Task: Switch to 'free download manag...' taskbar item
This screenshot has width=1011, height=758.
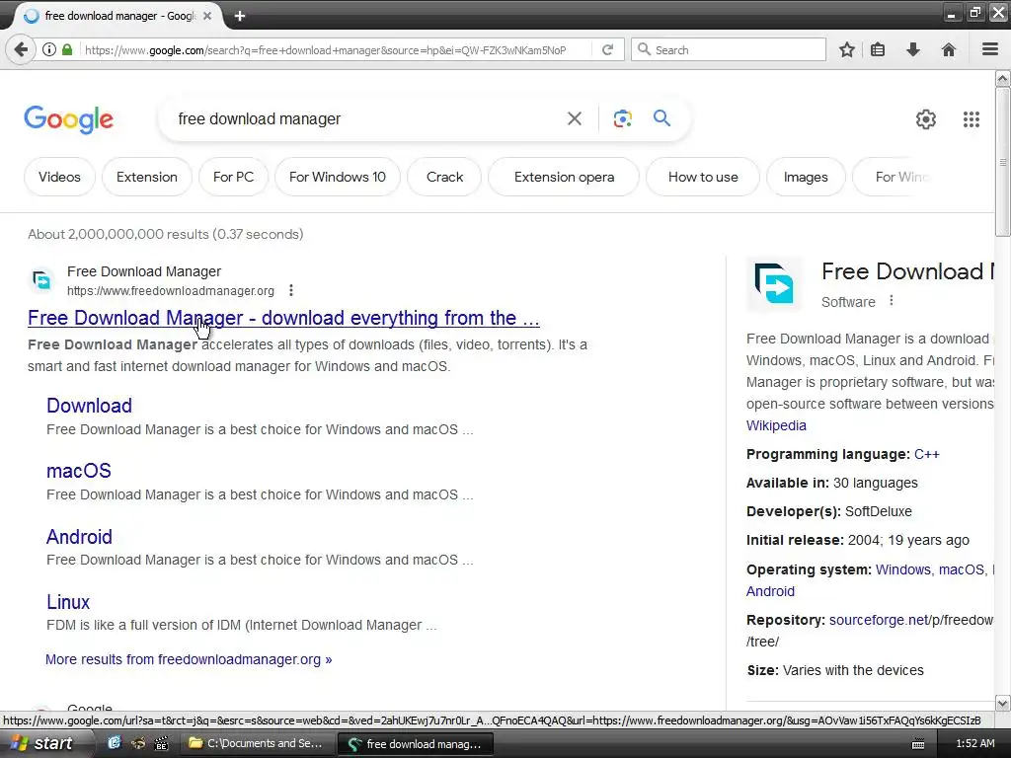Action: pos(416,744)
